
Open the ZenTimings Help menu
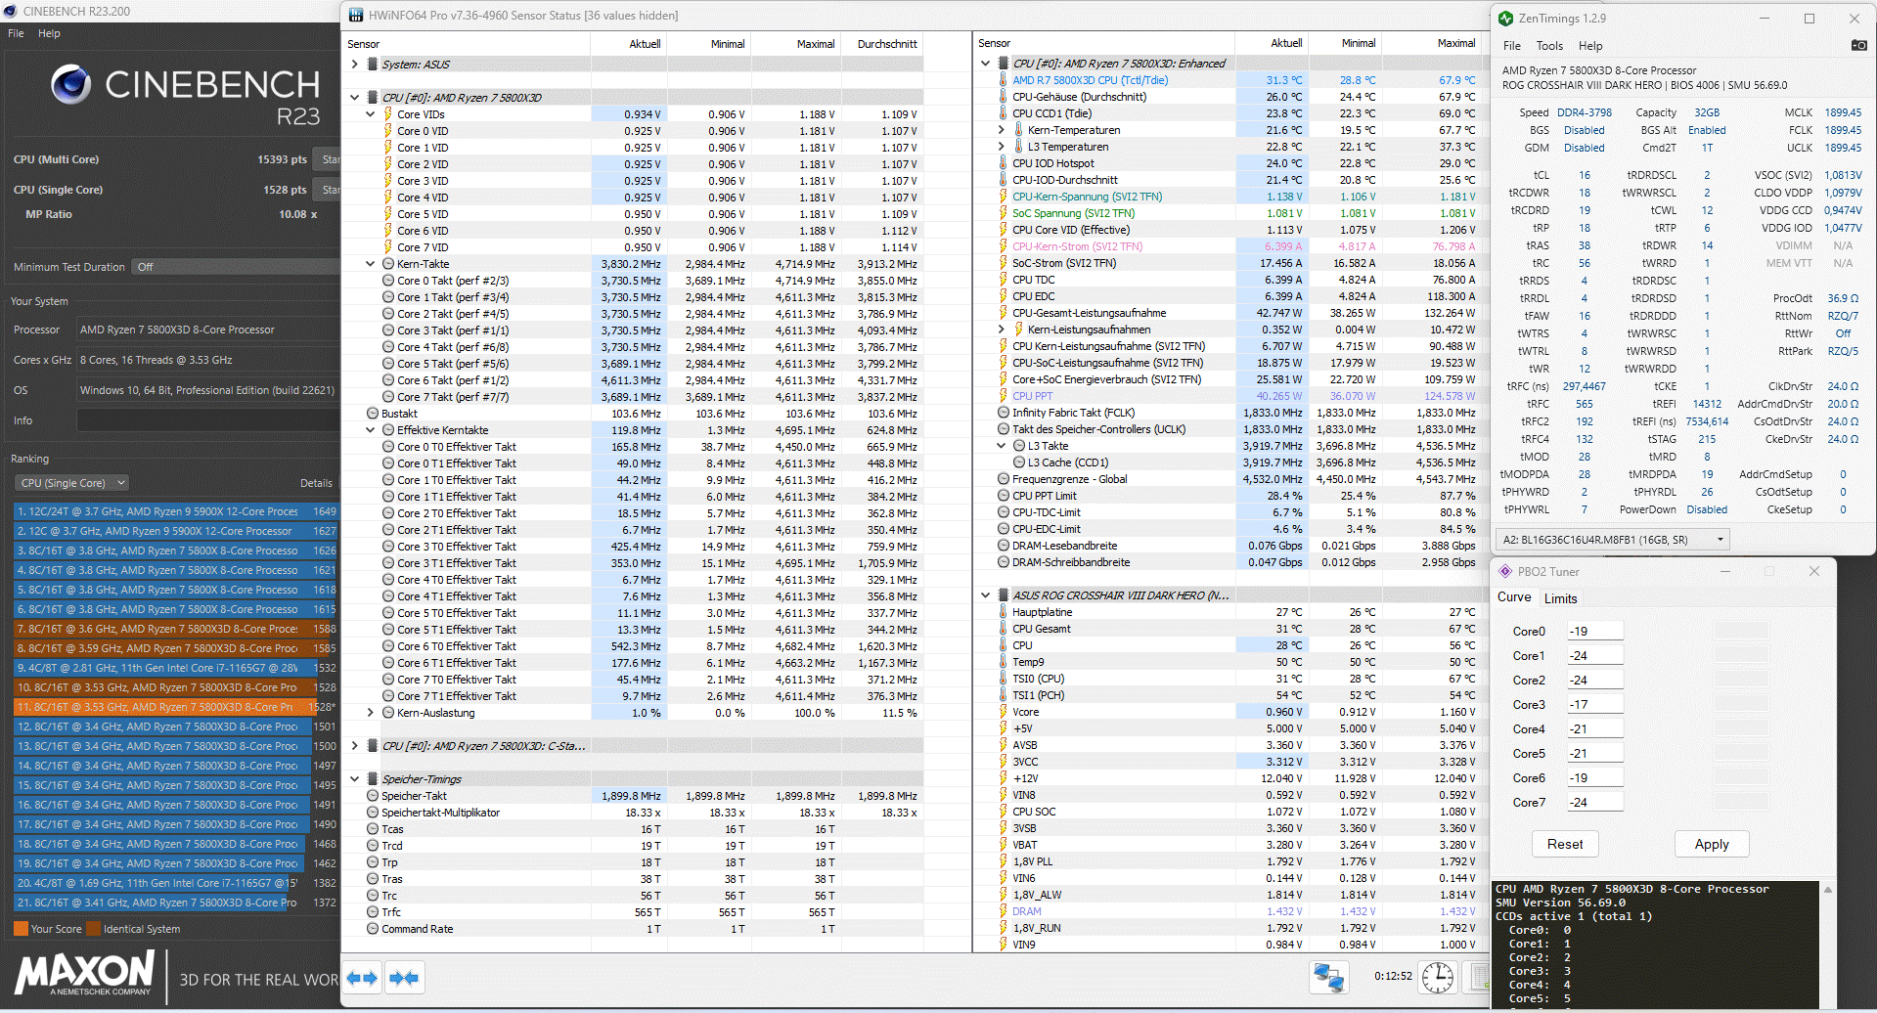tap(1590, 46)
